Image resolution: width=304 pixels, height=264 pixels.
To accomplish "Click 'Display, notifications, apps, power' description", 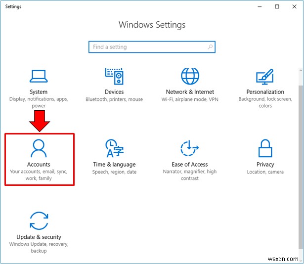I will (39, 102).
